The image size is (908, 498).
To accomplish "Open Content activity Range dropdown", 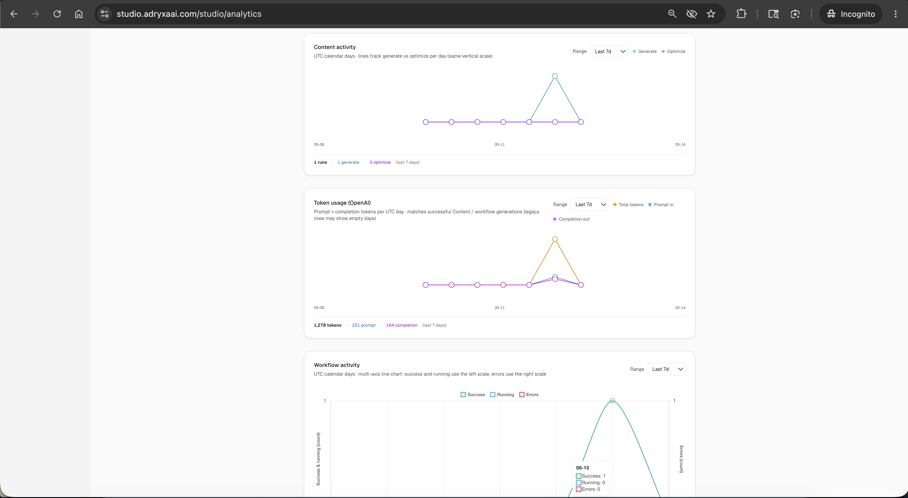I will point(609,51).
